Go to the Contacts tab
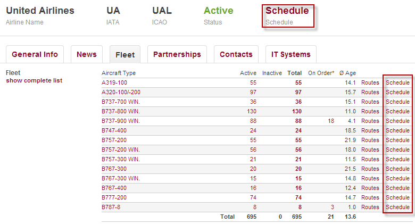This screenshot has width=415, height=224. coord(236,54)
